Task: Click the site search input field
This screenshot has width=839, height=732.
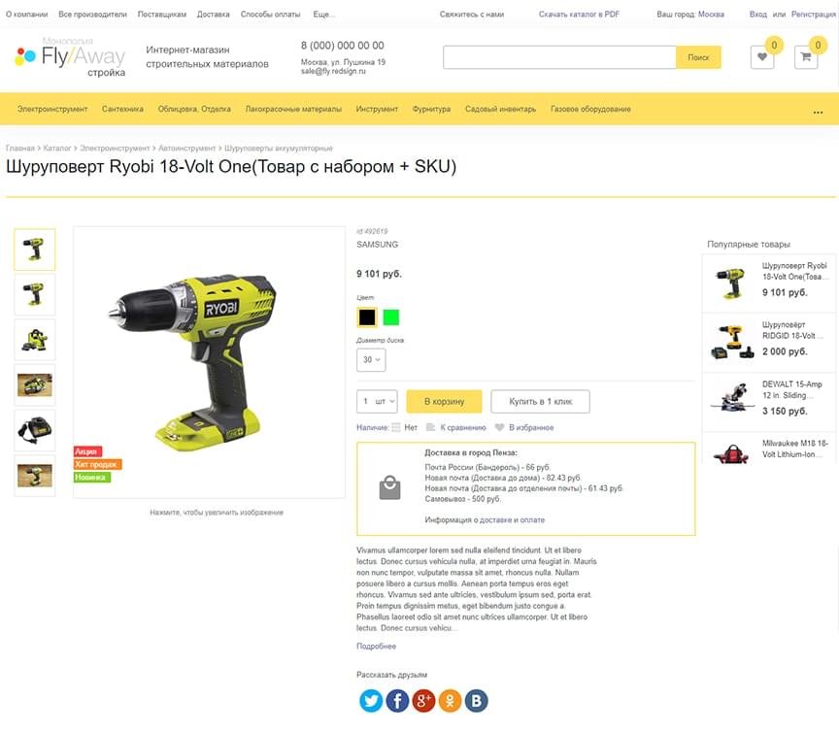Action: coord(559,57)
